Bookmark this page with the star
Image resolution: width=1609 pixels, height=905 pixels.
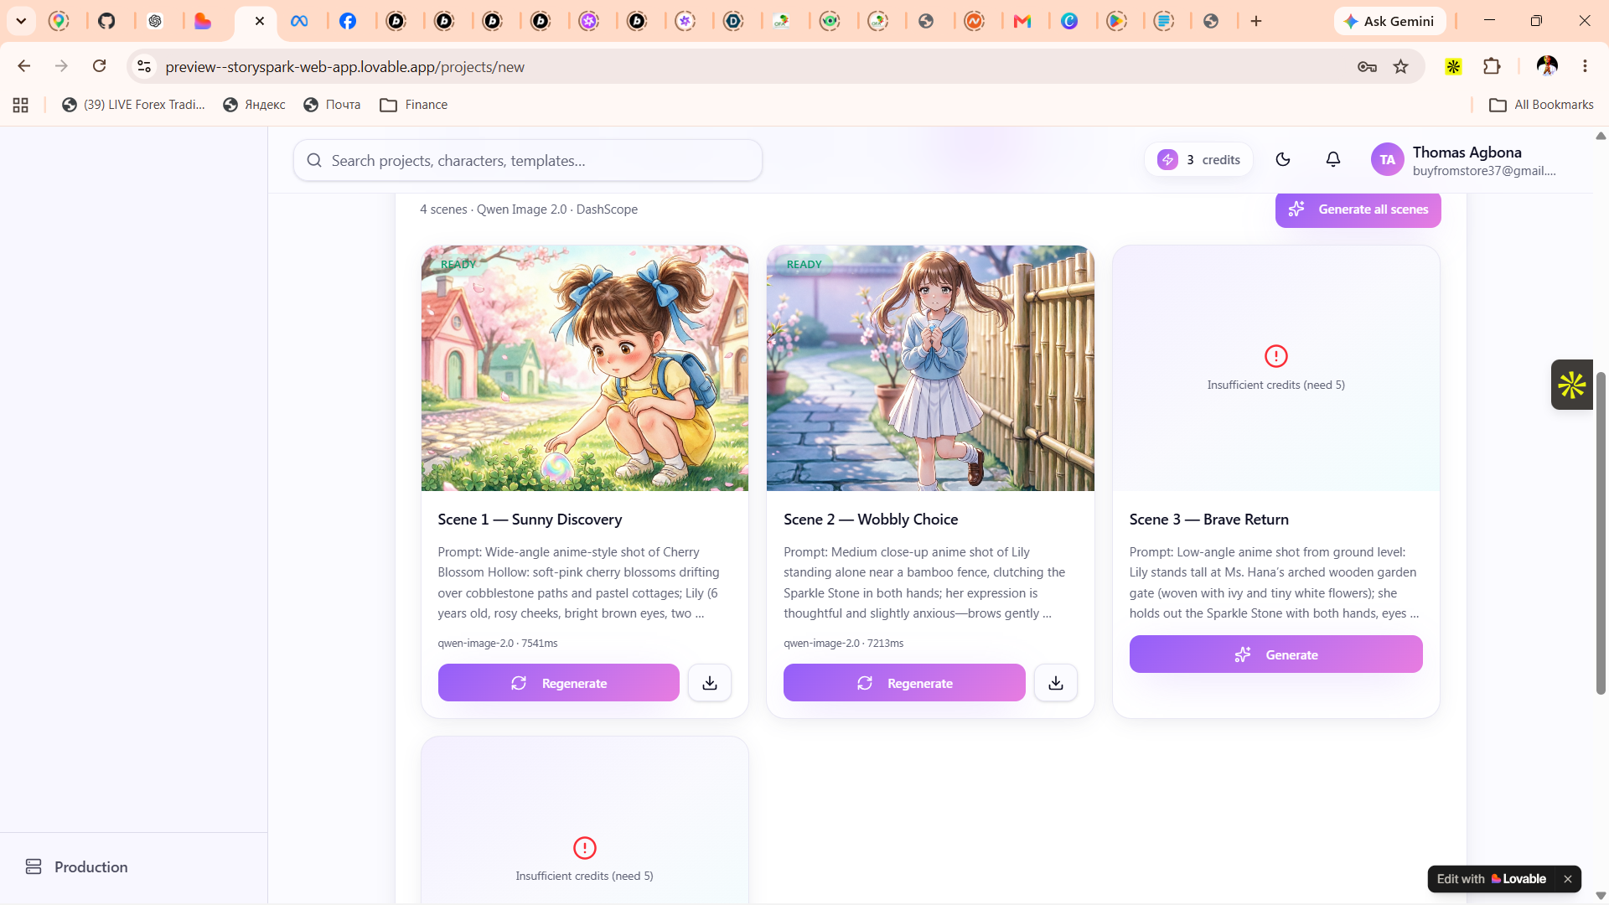tap(1401, 66)
